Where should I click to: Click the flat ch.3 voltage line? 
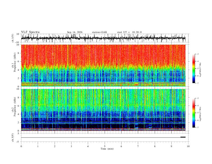[101, 137]
